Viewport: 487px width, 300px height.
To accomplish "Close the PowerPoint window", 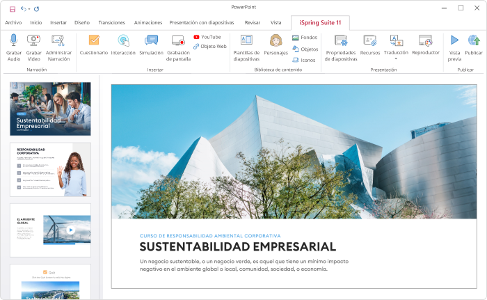I will [x=477, y=8].
